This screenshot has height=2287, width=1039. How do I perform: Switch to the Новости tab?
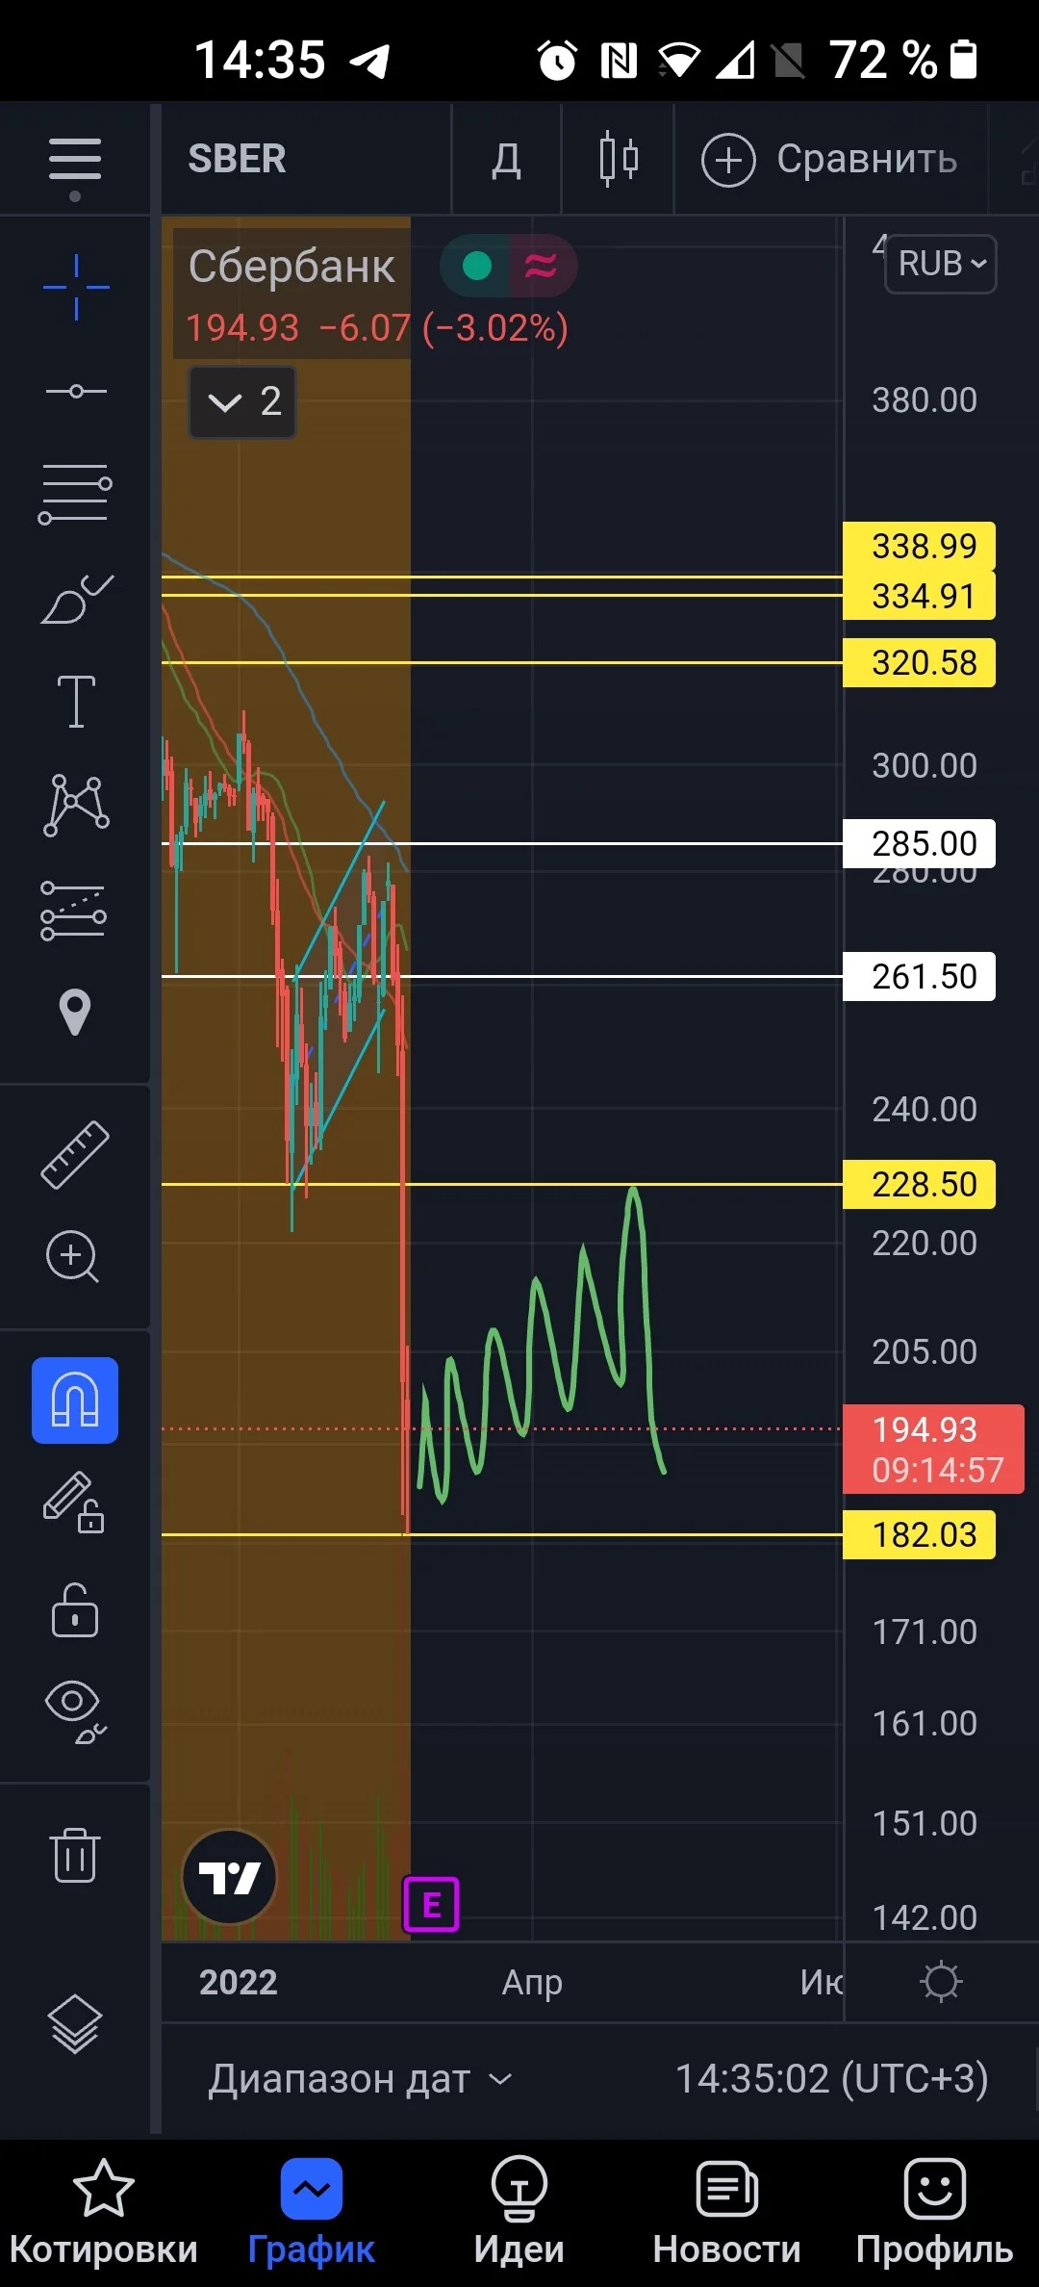click(727, 2212)
